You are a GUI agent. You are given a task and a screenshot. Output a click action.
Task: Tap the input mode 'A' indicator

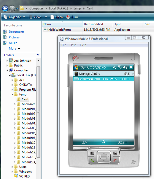(x=104, y=142)
